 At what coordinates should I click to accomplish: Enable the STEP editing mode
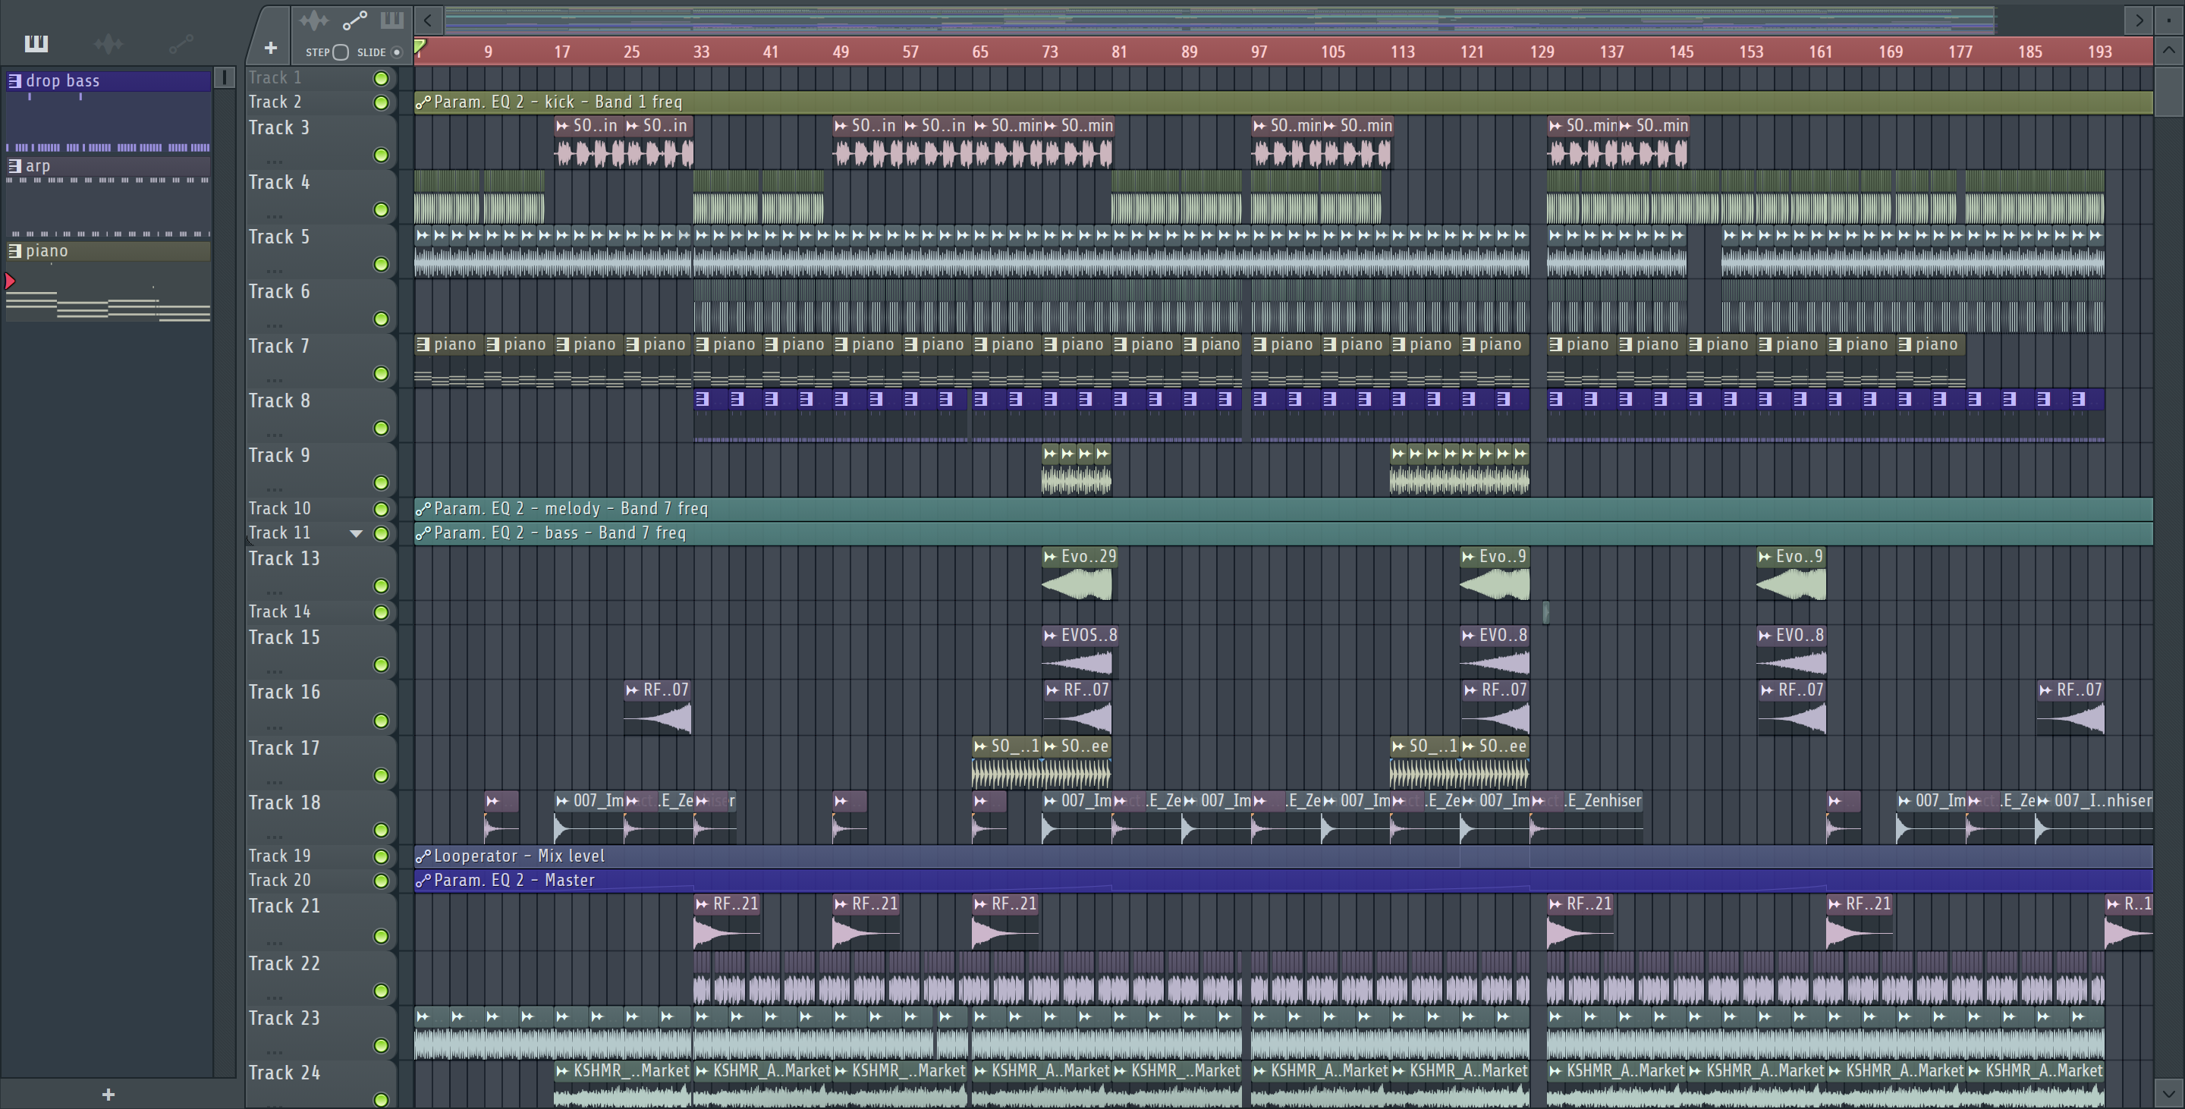(x=340, y=52)
